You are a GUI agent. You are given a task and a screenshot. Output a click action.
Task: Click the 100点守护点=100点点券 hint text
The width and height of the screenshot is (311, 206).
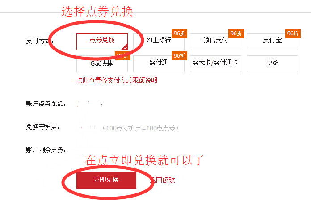(x=140, y=128)
